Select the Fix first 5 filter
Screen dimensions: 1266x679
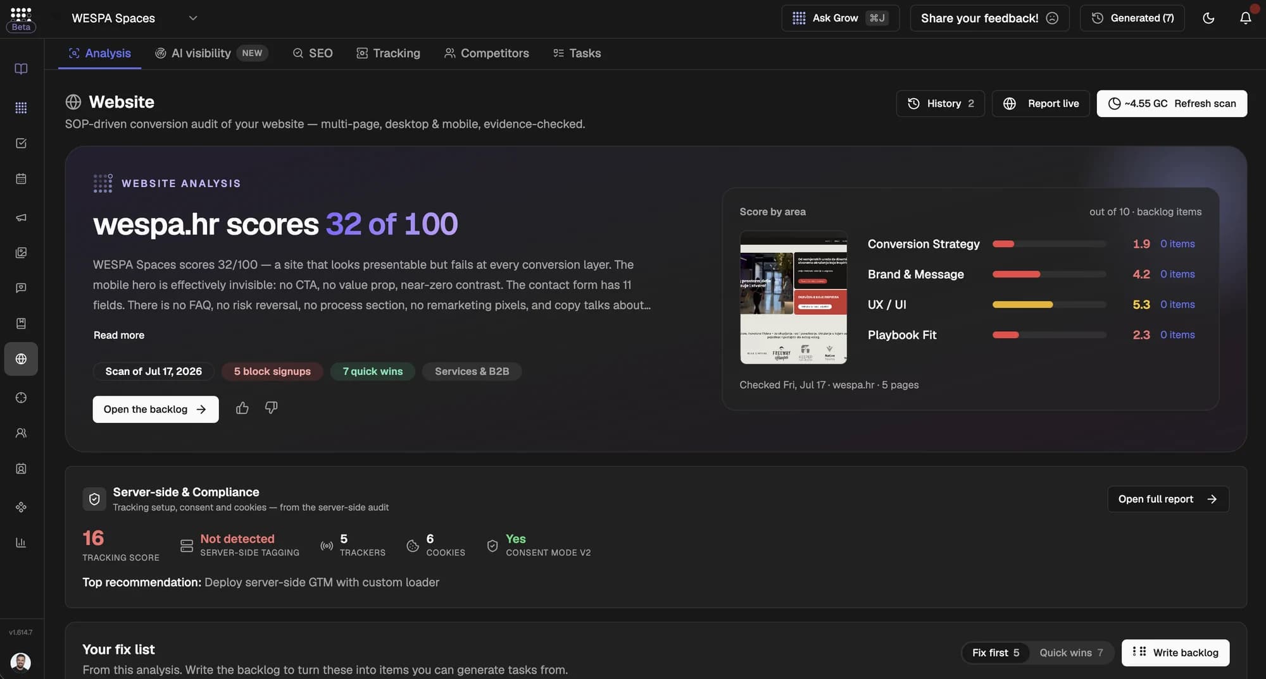996,652
